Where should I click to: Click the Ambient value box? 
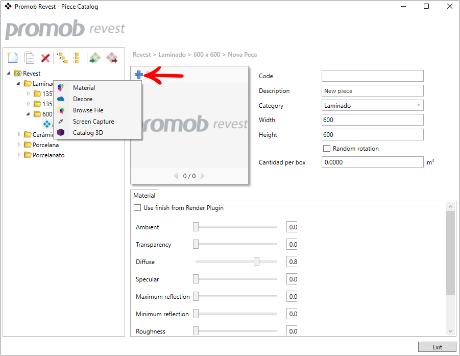[x=292, y=227]
